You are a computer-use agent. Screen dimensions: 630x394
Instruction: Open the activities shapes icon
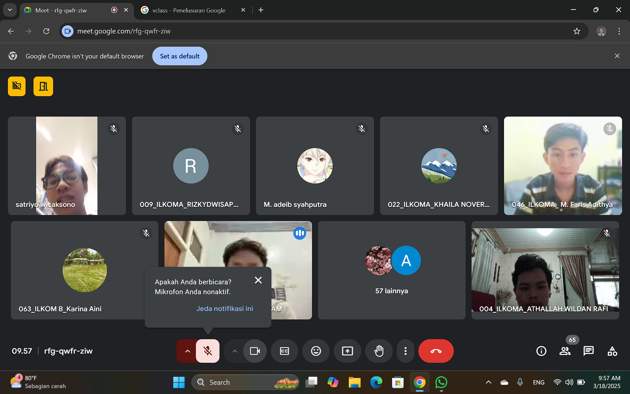612,351
